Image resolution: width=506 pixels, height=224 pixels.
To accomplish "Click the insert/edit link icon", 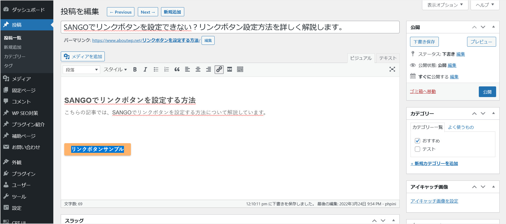I will click(x=219, y=70).
